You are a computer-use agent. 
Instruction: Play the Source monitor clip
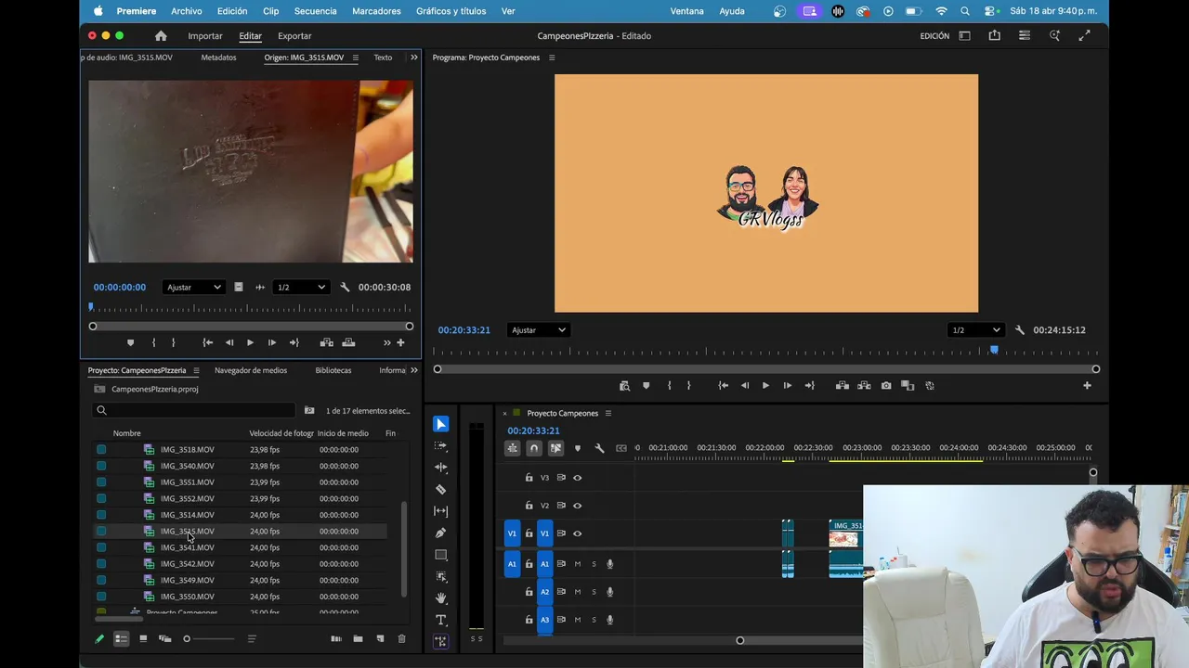(x=250, y=342)
